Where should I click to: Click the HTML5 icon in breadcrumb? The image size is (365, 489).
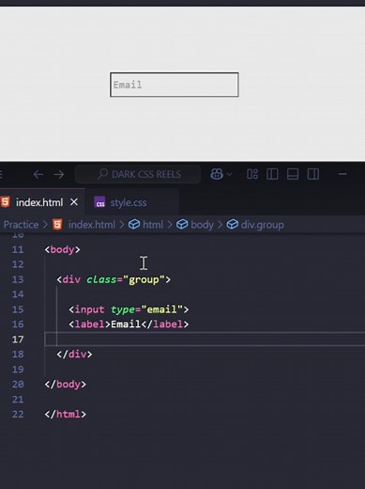tap(57, 225)
